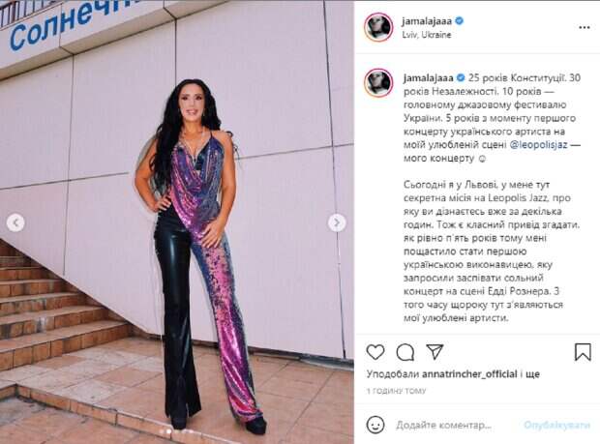Open Lviv, Ukraine location link
Image resolution: width=600 pixels, height=444 pixels.
[426, 35]
